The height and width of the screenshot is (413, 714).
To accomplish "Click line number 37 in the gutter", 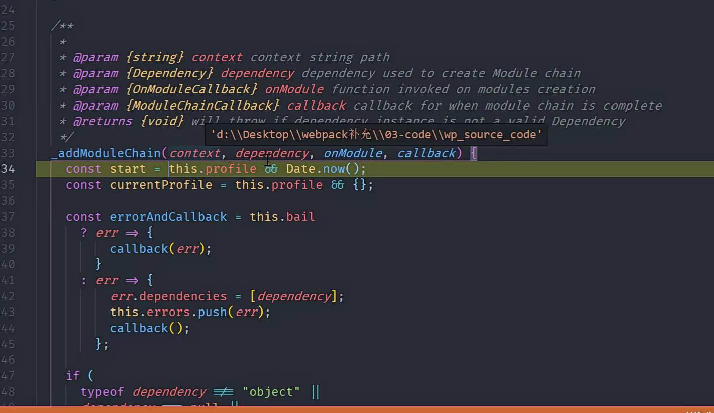I will [x=8, y=217].
